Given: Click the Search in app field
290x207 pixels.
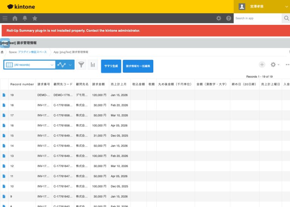Looking at the screenshot, I should [x=258, y=18].
